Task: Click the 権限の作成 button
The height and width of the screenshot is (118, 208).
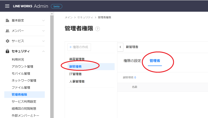Action: 79,47
